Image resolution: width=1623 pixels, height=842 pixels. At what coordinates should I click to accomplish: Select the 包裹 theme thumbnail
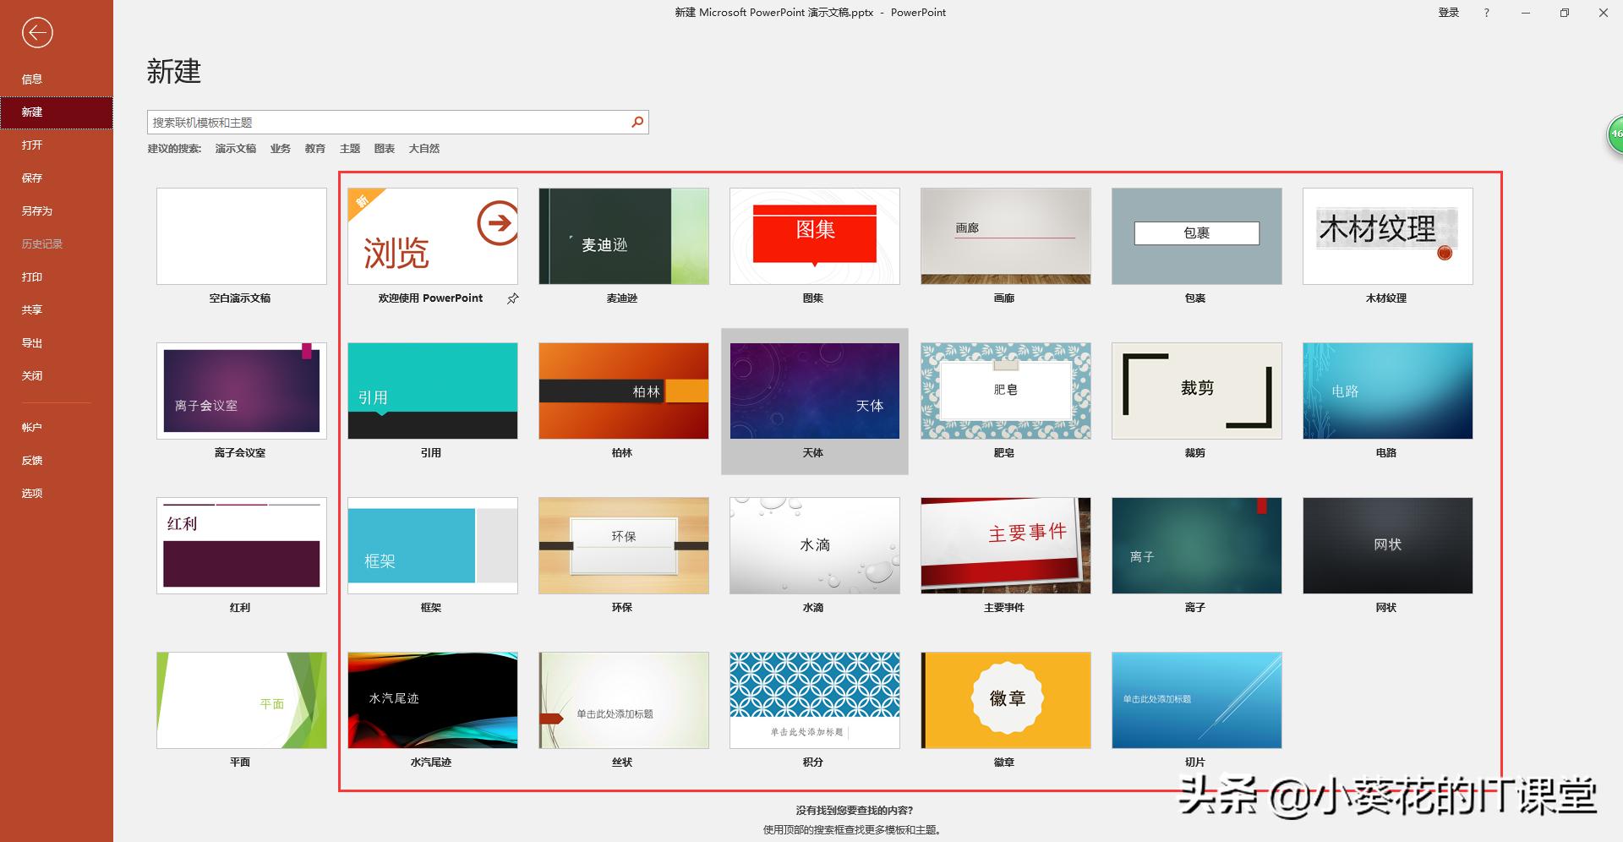coord(1197,236)
